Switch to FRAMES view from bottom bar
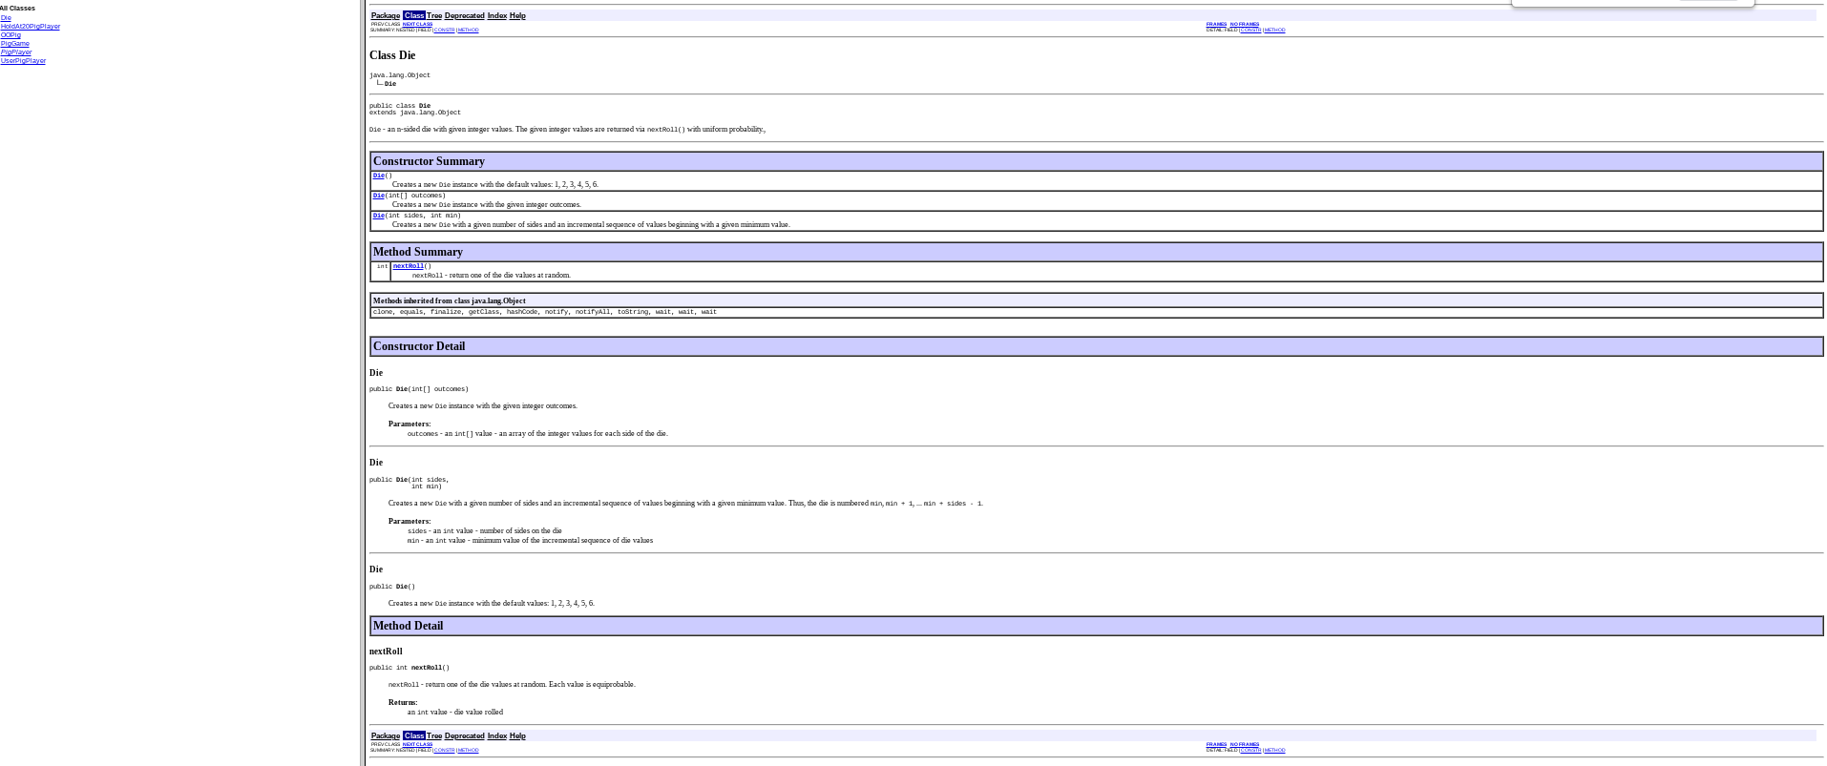Image resolution: width=1827 pixels, height=766 pixels. pos(1216,744)
